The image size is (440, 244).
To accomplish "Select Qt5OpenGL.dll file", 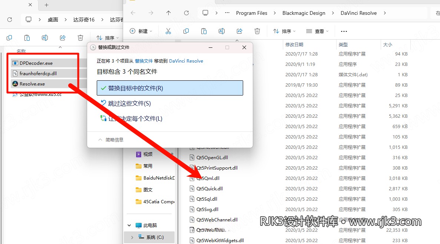I will tap(212, 157).
